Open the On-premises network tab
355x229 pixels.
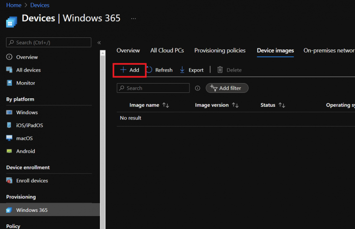click(x=329, y=50)
